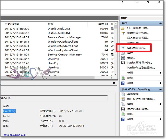Choose 将任务附加到此日志...
Viewport: 166px width, 139px height.
coord(141,68)
